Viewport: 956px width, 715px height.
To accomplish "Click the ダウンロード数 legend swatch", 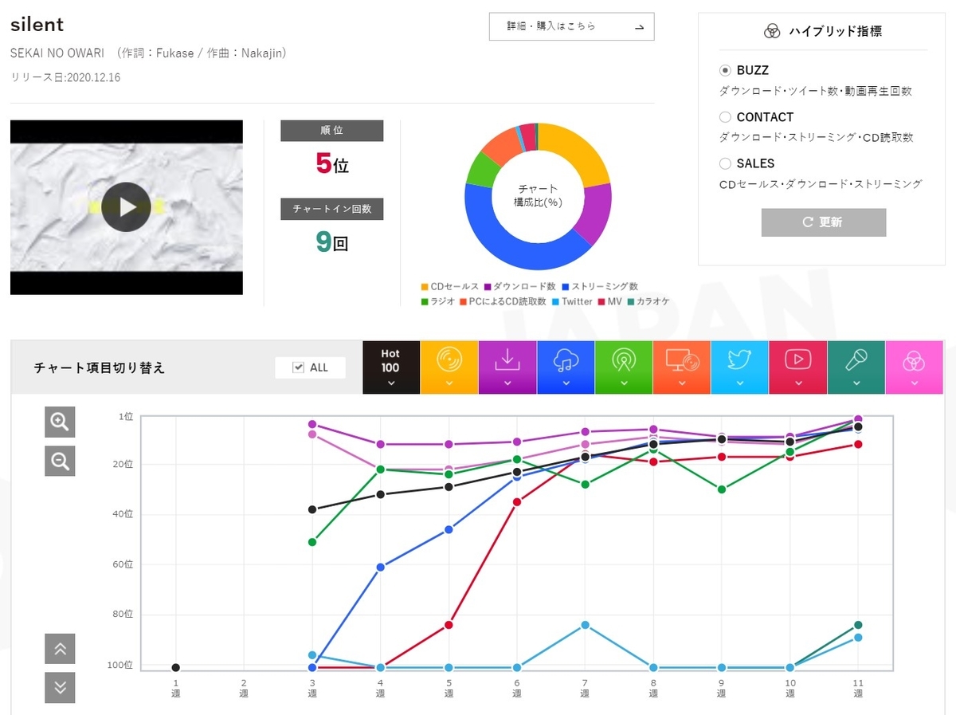I will [488, 287].
